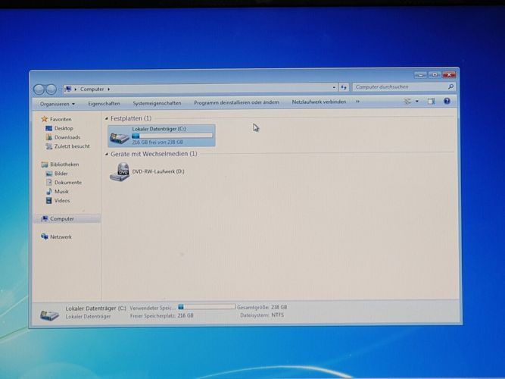Show more toolbar commands chevron
The height and width of the screenshot is (379, 505).
click(357, 102)
